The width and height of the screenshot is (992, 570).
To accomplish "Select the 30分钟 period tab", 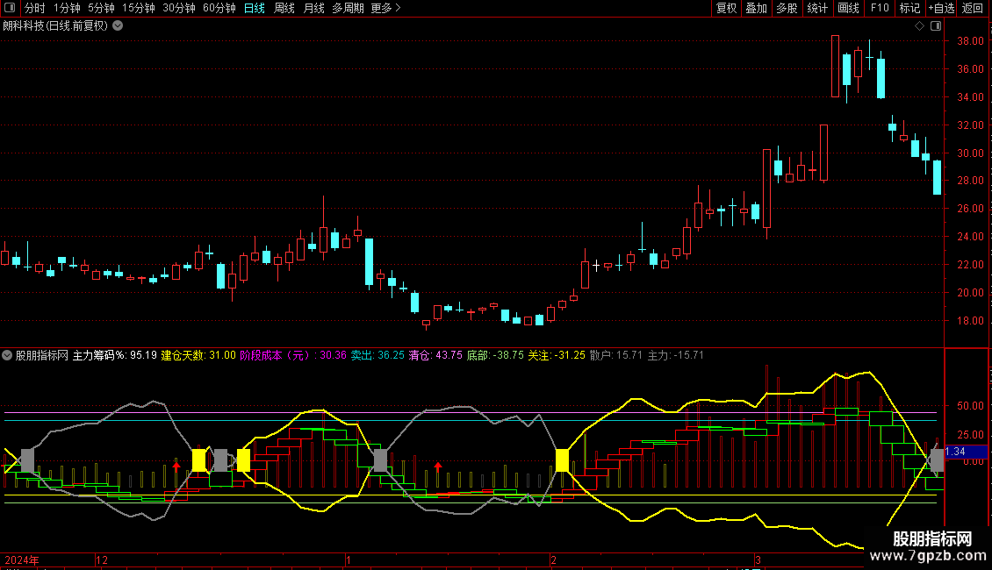I will (x=178, y=8).
